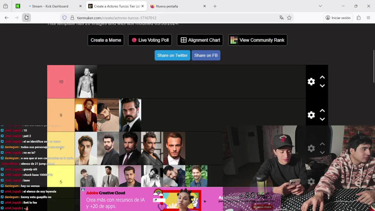Click the tracking protection shield icon
The image size is (375, 211).
(x=64, y=18)
